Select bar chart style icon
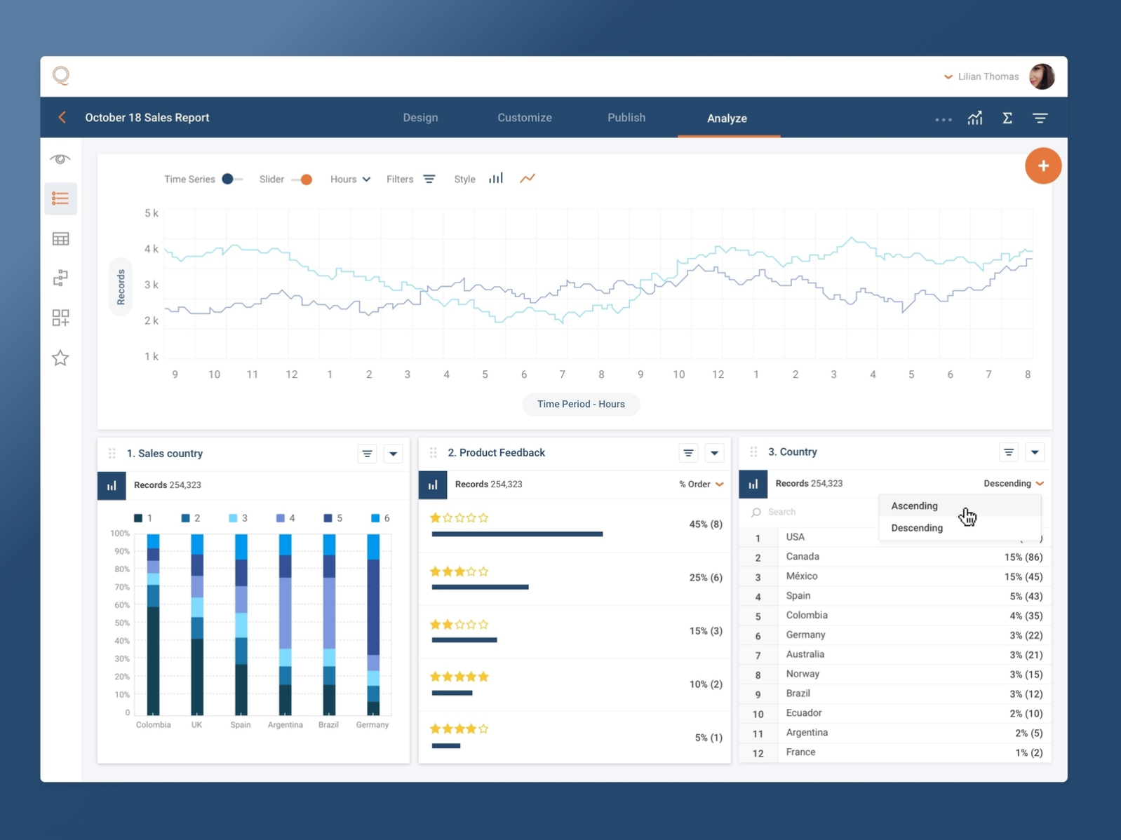Screen dimensions: 1121x840 496,178
